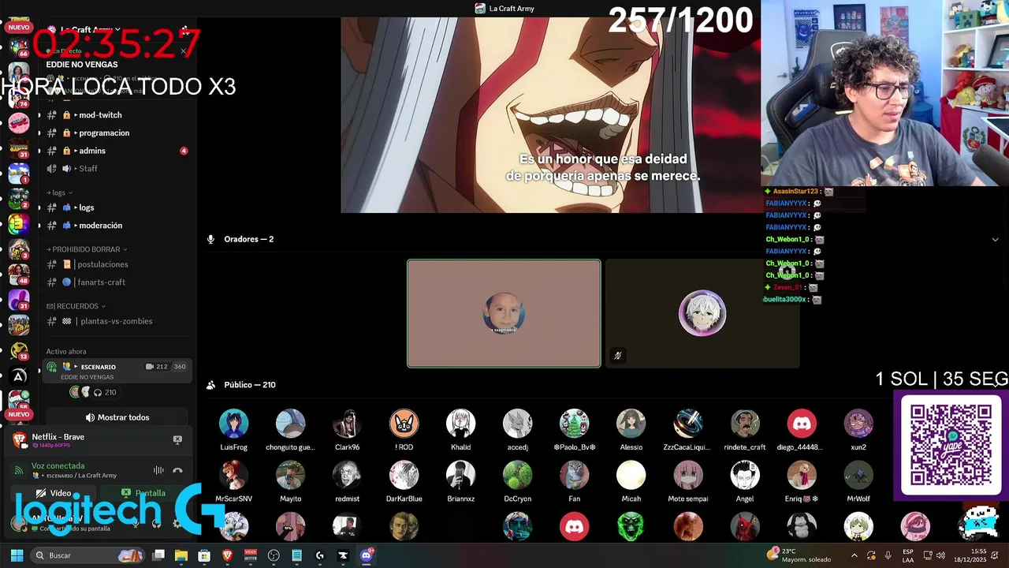Open the postulaciones channel
This screenshot has width=1009, height=568.
pyautogui.click(x=117, y=264)
